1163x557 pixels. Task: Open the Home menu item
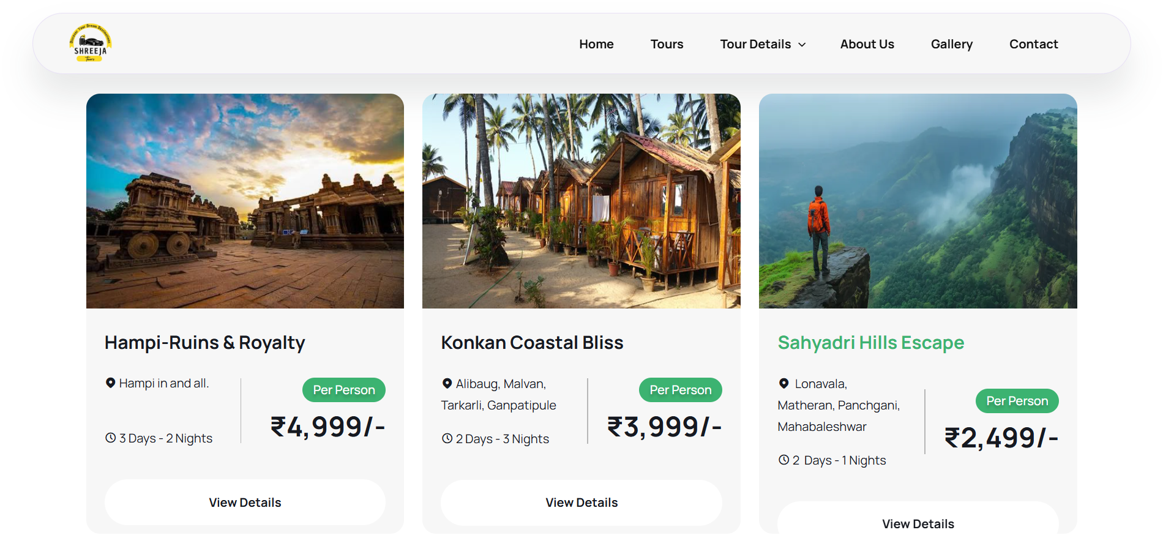[596, 44]
